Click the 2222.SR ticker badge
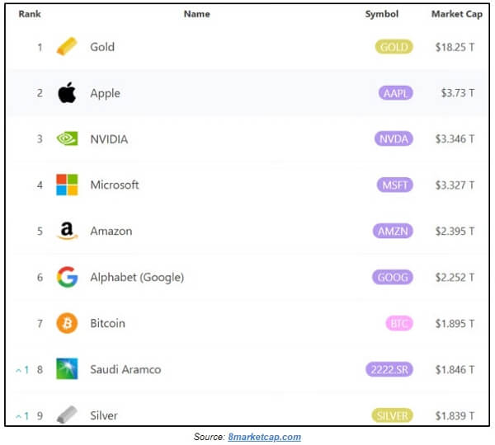Viewport: 495px width, 445px height. 389,369
